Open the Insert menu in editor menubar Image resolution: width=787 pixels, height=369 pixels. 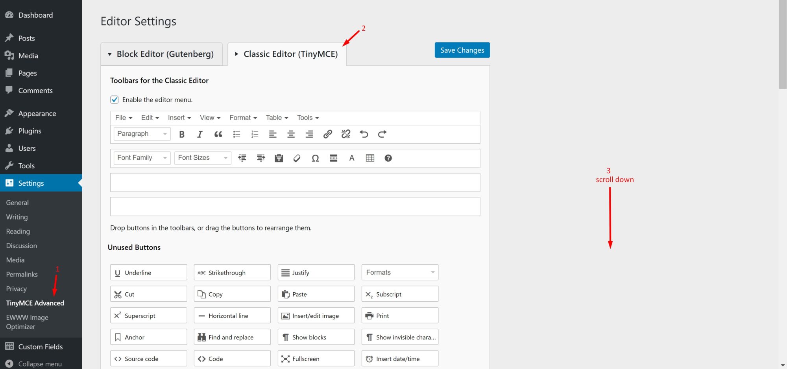[179, 118]
